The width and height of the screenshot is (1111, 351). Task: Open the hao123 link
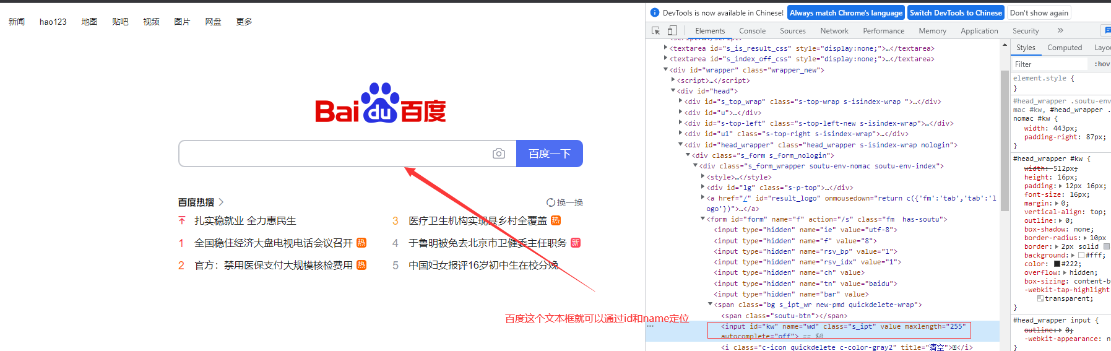53,22
